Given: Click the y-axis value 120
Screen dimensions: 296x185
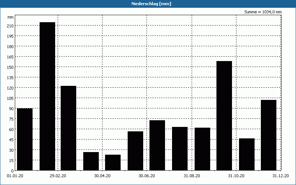Looking at the screenshot, I should [x=10, y=88].
